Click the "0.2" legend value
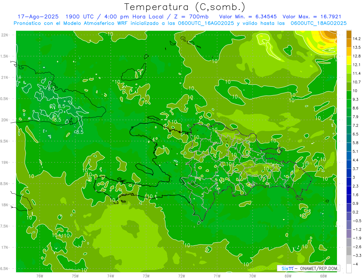The width and height of the screenshot is (363, 280). tap(355, 212)
